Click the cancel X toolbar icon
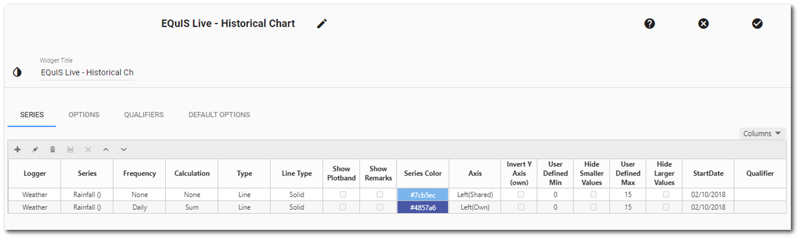Screen dimensions: 800x239 [x=88, y=150]
